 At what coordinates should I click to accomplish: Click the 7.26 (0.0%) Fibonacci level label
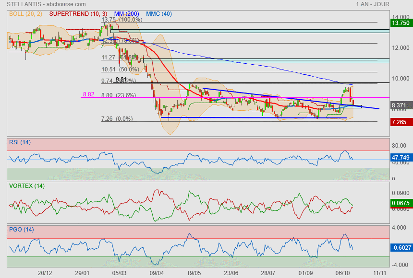tap(117, 118)
